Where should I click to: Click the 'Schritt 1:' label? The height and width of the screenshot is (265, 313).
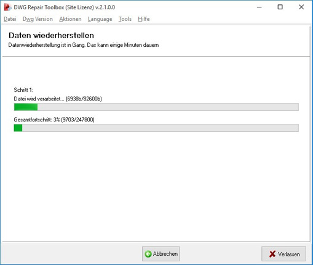coord(23,90)
